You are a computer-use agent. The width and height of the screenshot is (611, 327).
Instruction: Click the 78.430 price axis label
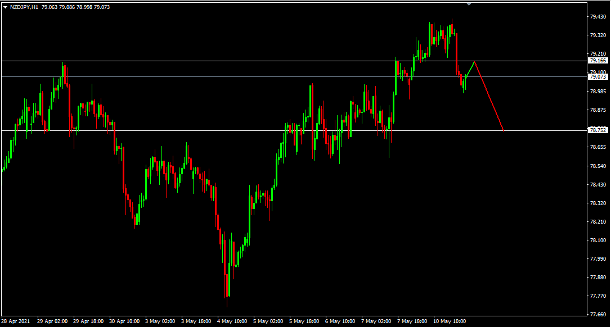tap(597, 184)
